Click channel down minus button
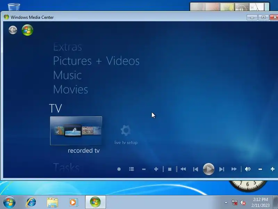 (144, 169)
